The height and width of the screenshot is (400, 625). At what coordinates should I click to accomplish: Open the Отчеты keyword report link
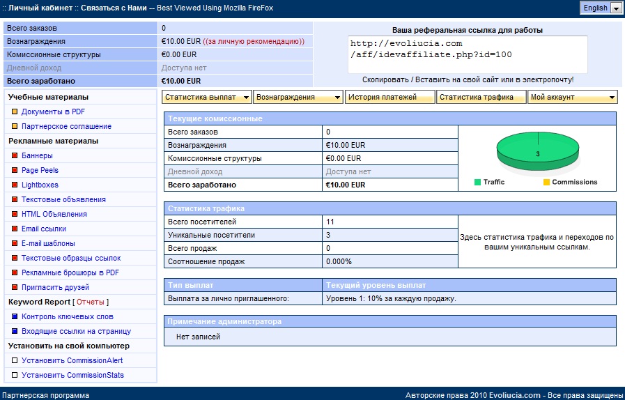coord(91,302)
